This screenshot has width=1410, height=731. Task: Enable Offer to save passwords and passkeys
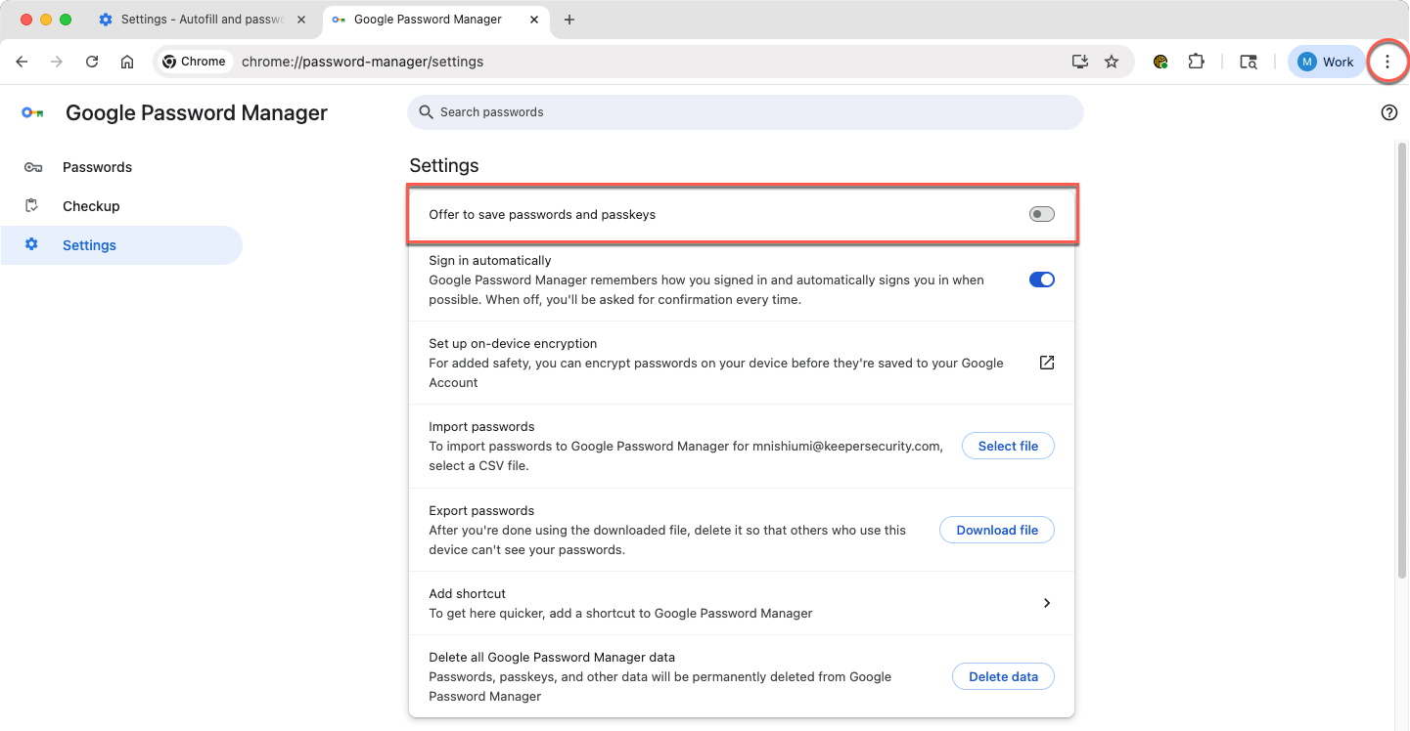click(1041, 214)
